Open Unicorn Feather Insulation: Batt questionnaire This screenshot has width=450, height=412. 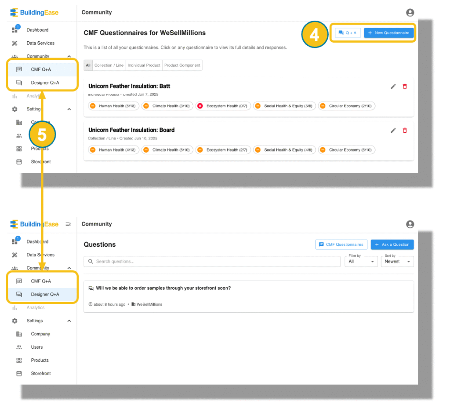click(129, 86)
